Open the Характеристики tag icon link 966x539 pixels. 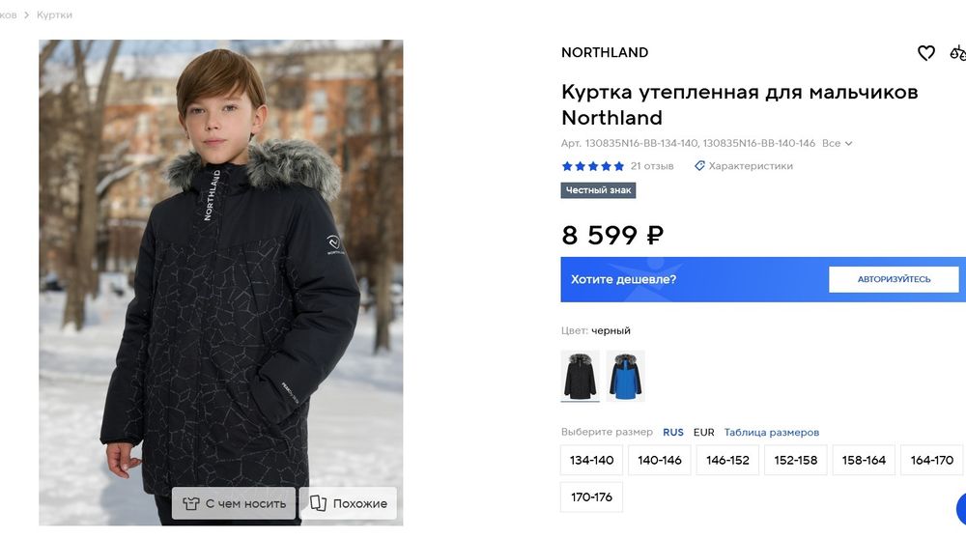pyautogui.click(x=700, y=166)
